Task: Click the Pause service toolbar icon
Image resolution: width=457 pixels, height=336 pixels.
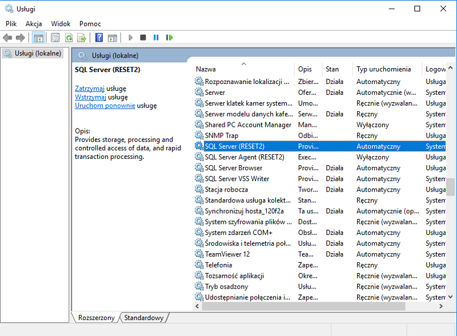Action: 156,38
